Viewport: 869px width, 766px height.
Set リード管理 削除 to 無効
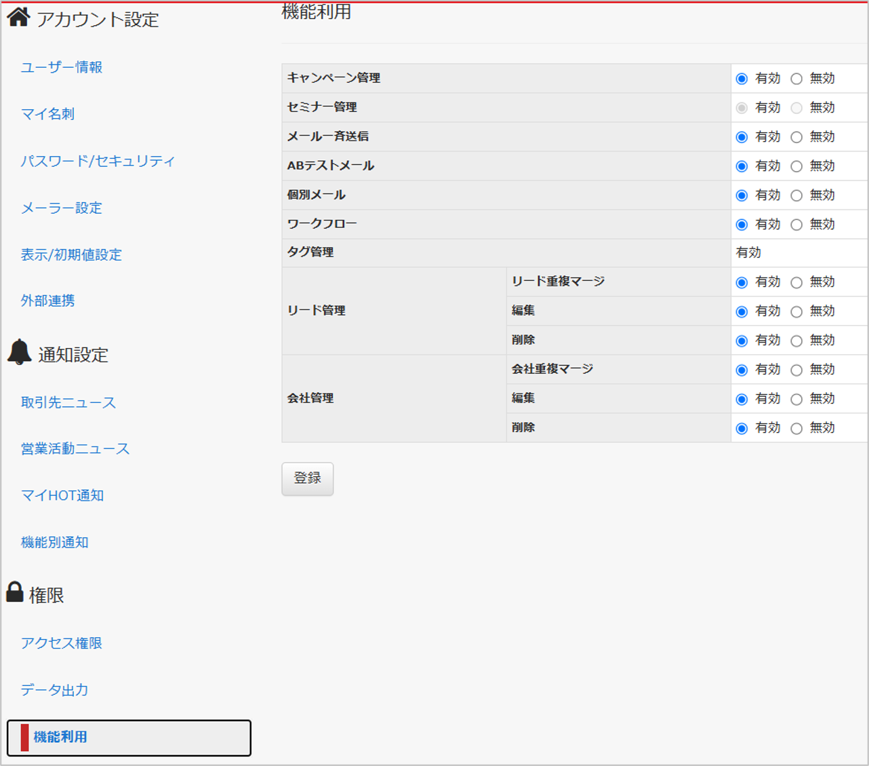click(x=796, y=341)
